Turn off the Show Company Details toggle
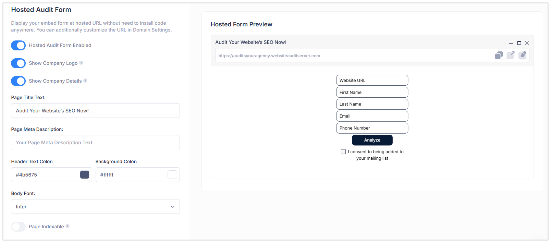This screenshot has width=551, height=243. [x=18, y=81]
